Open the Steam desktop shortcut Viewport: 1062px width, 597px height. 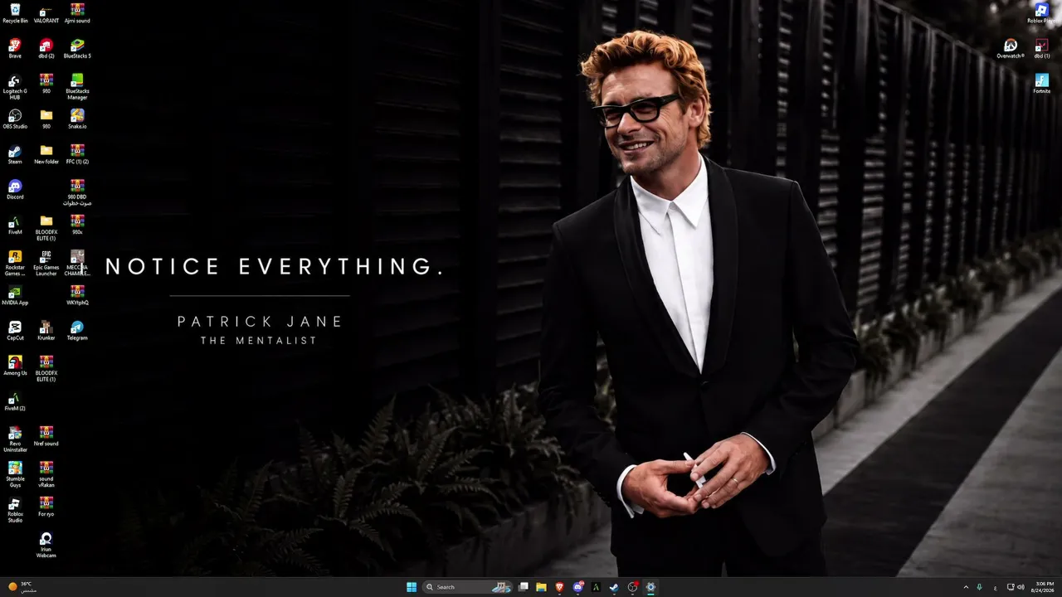(x=15, y=154)
